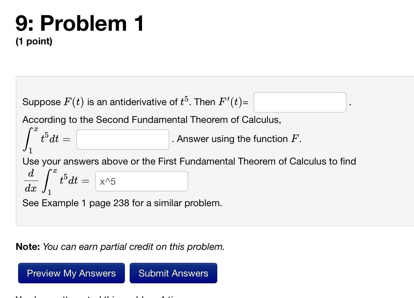Click the "(1 point)" label
Viewport: 414px width, 298px height.
34,41
